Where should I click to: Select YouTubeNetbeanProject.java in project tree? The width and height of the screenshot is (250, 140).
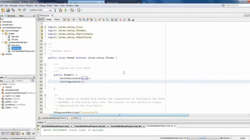[23, 51]
